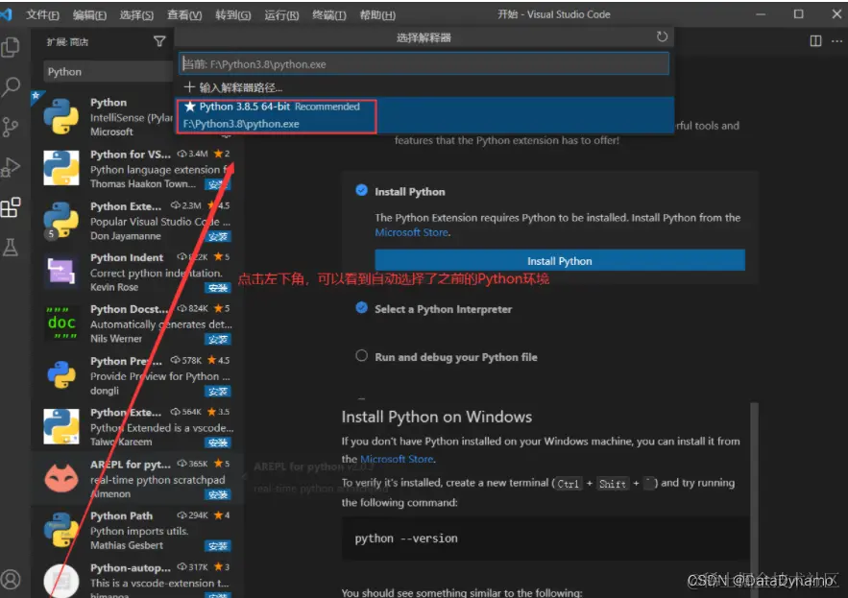Click the Mathias Gesbert publisher name

point(127,545)
